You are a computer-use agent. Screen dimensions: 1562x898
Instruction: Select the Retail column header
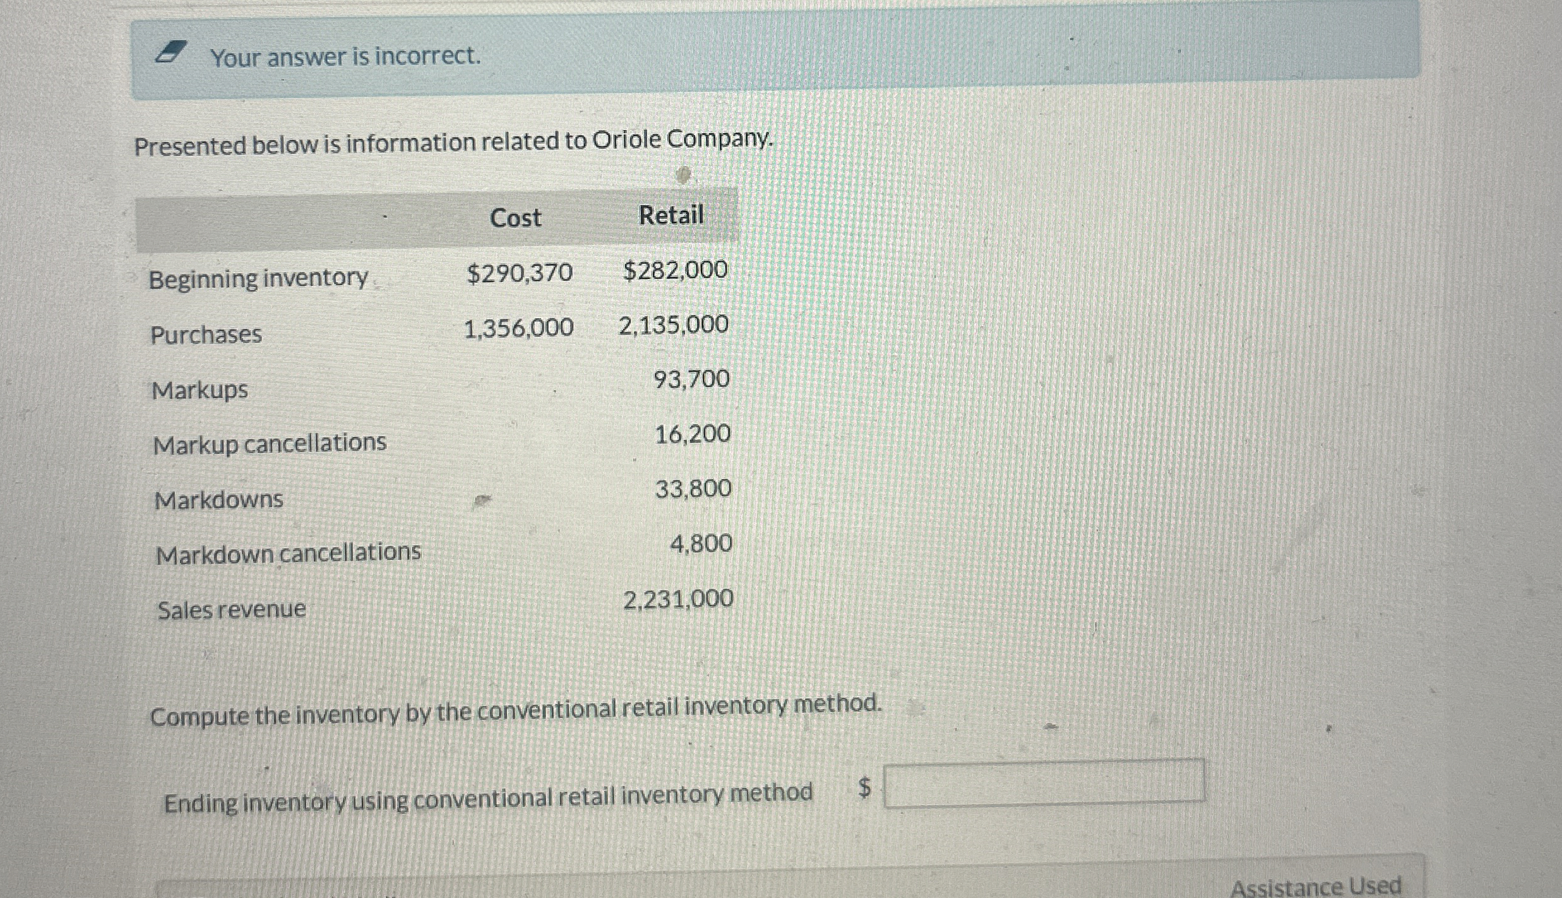[x=671, y=215]
